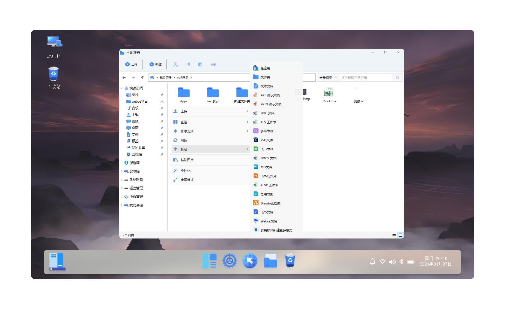Image resolution: width=505 pixels, height=309 pixels.
Task: Switch to list view icon in status bar
Action: [x=394, y=235]
